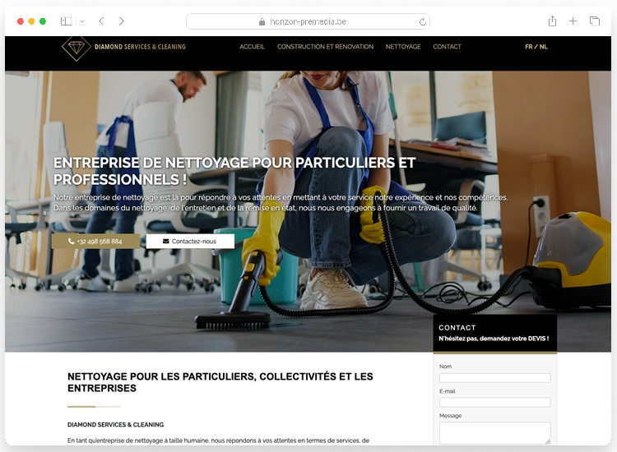This screenshot has width=617, height=452.
Task: Go to the Nettoyage page
Action: 403,47
